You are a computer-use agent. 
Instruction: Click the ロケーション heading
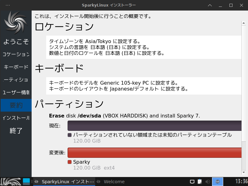point(64,27)
